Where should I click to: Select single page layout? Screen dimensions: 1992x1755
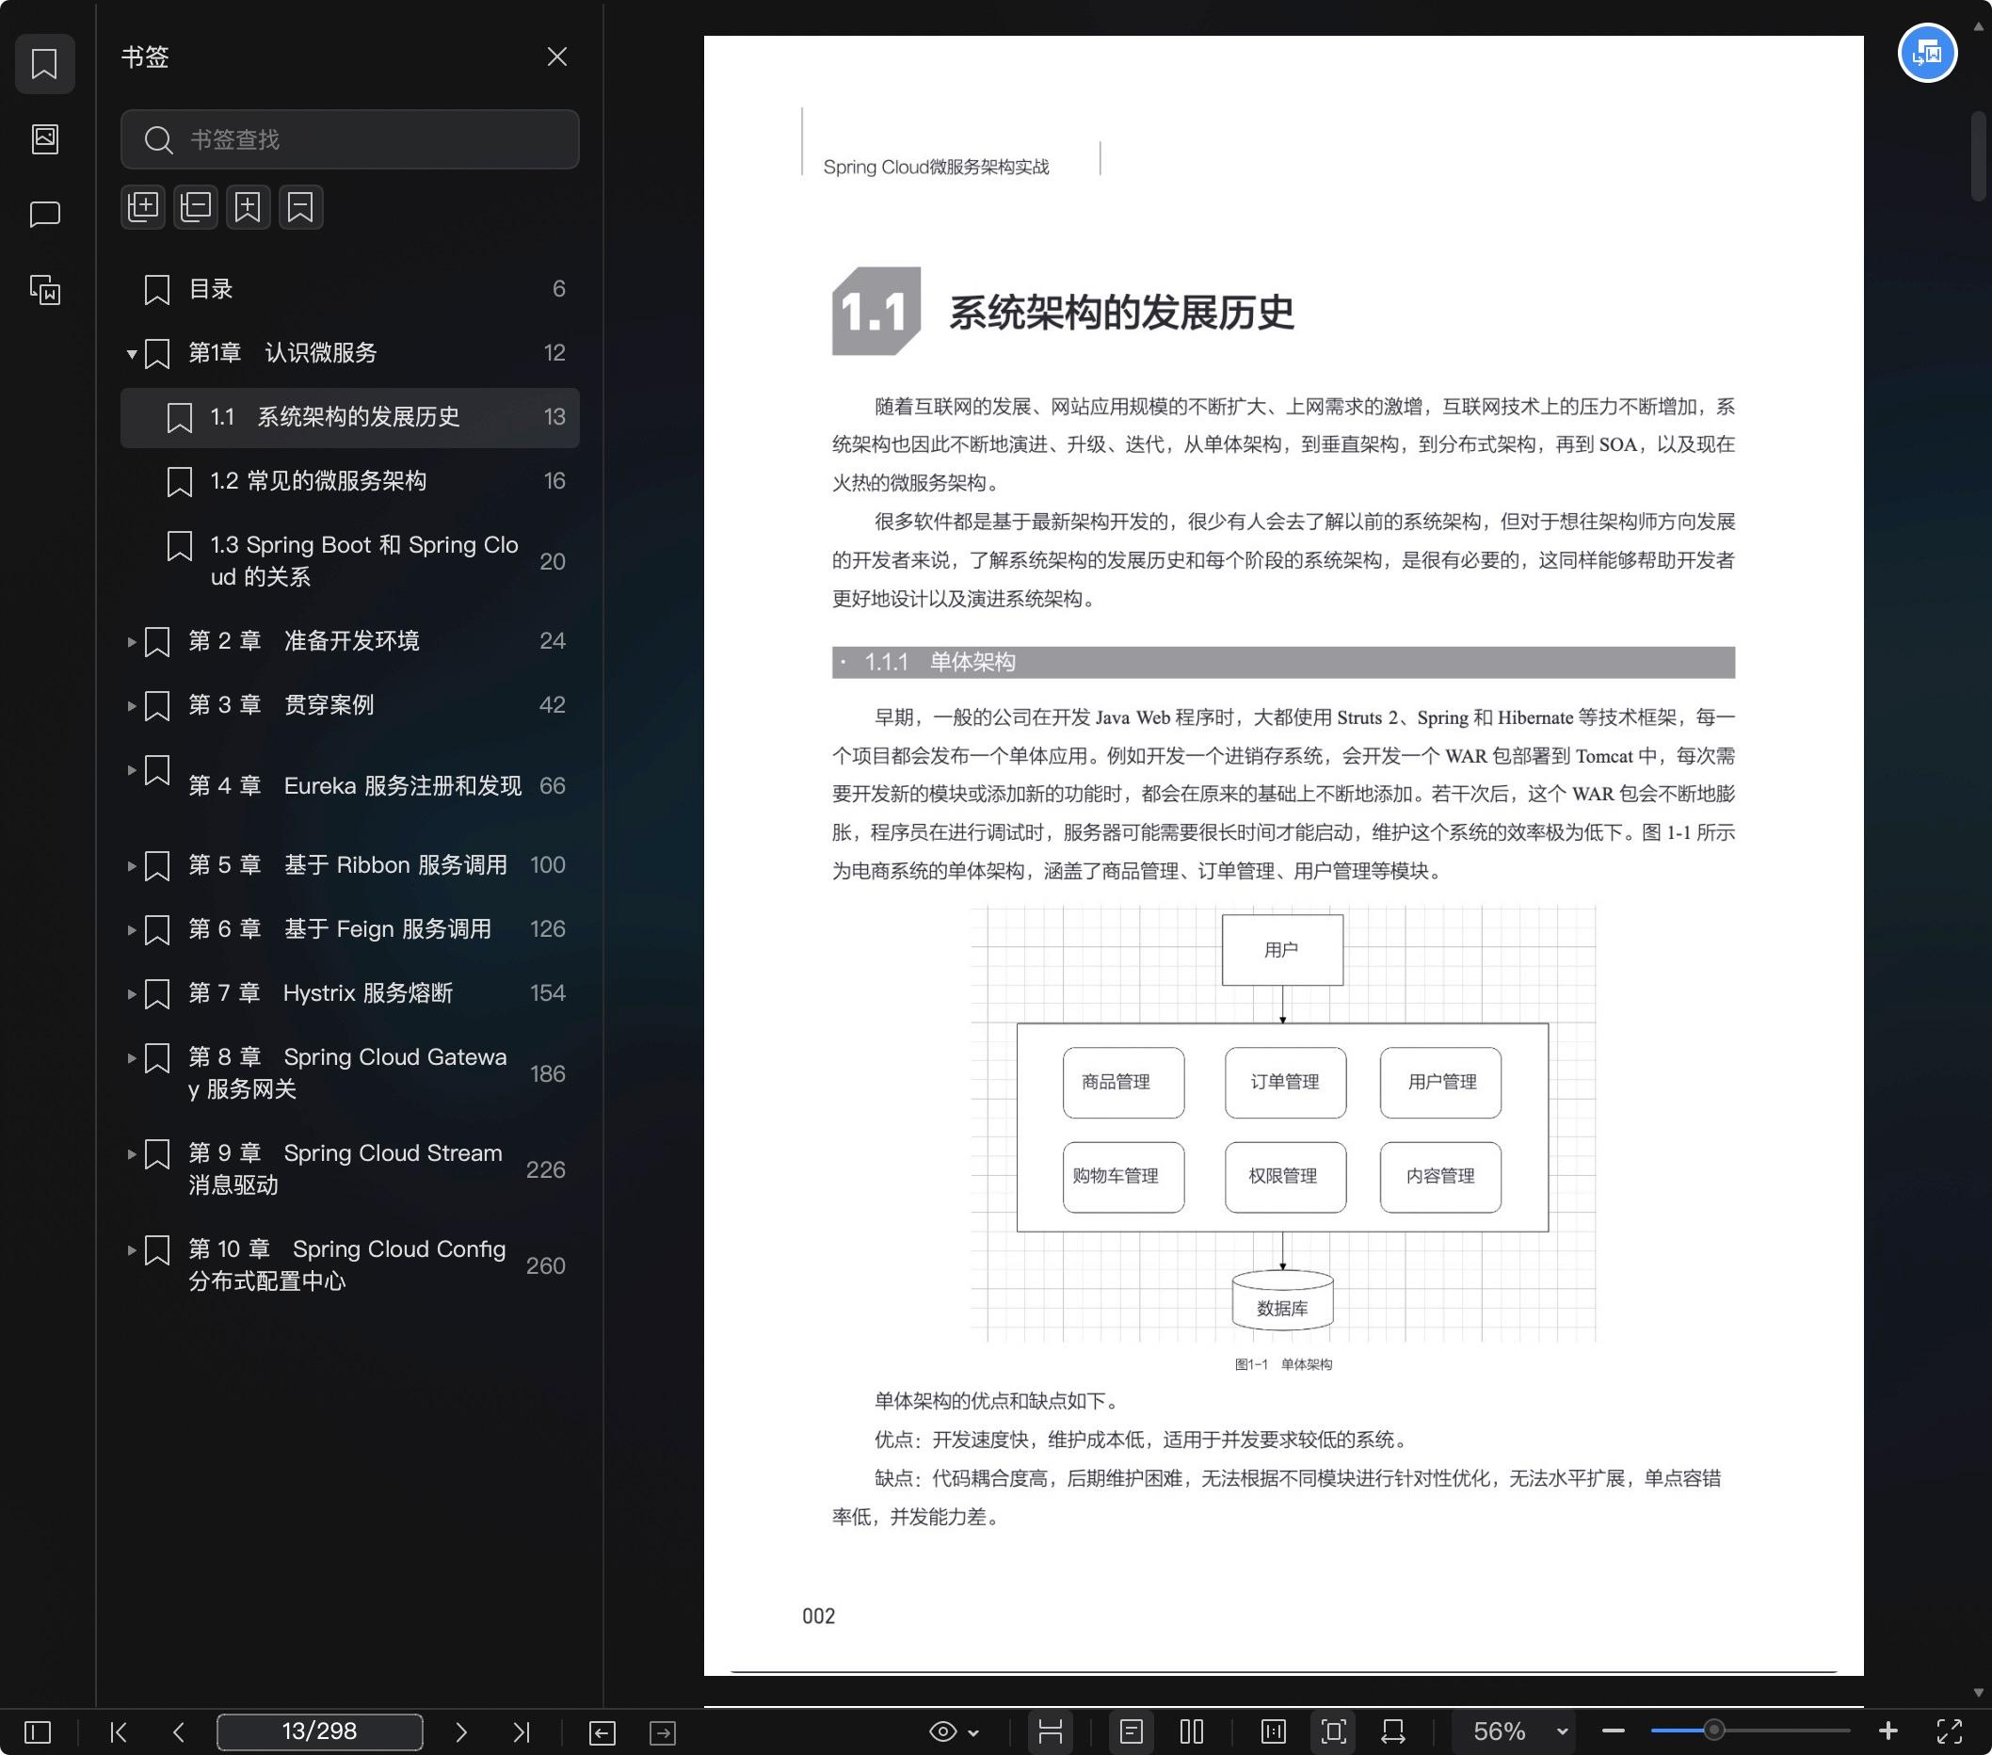pyautogui.click(x=1132, y=1731)
